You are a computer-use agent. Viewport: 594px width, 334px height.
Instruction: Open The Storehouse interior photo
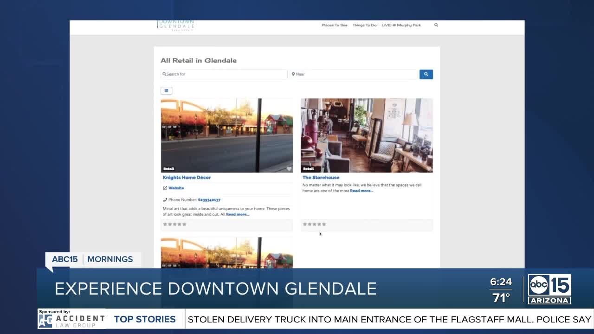tap(367, 135)
